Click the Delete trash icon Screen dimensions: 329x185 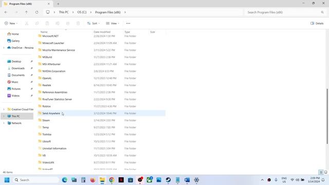click(x=78, y=23)
